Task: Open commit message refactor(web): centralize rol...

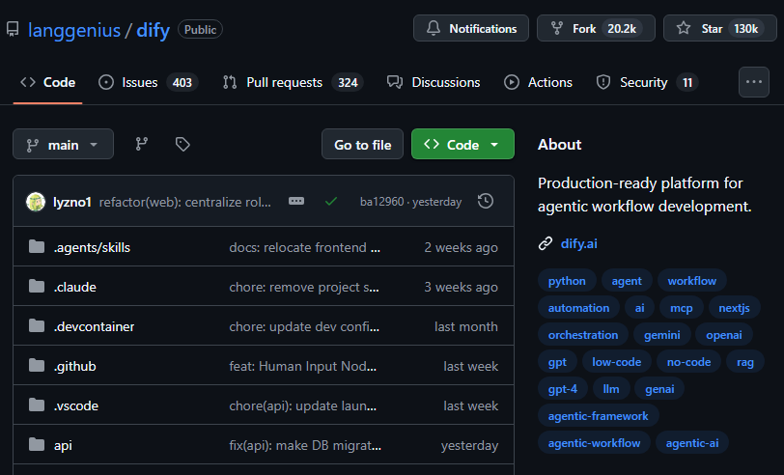Action: point(185,202)
